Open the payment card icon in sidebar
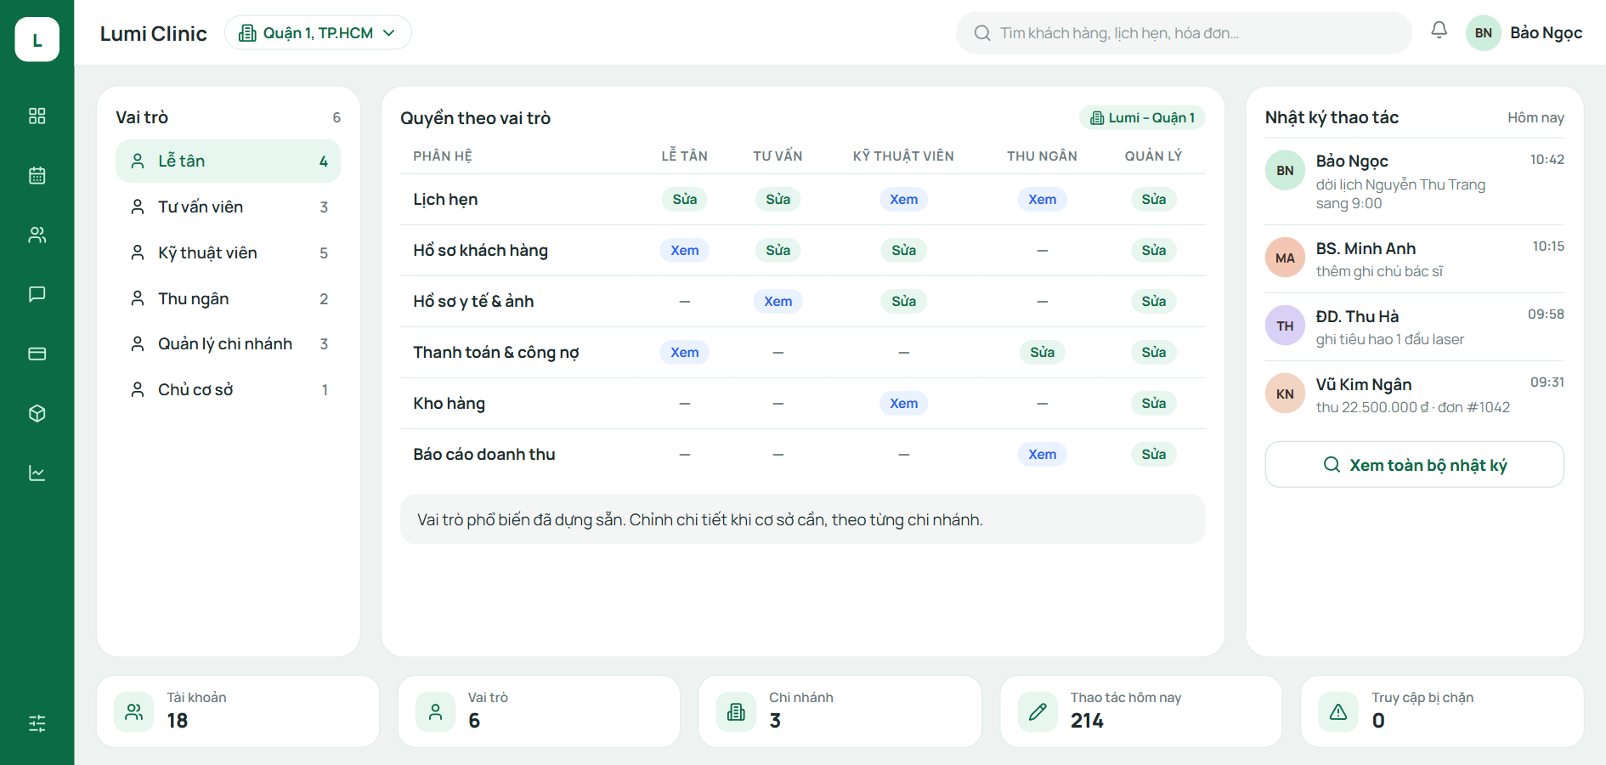1606x765 pixels. coord(37,354)
